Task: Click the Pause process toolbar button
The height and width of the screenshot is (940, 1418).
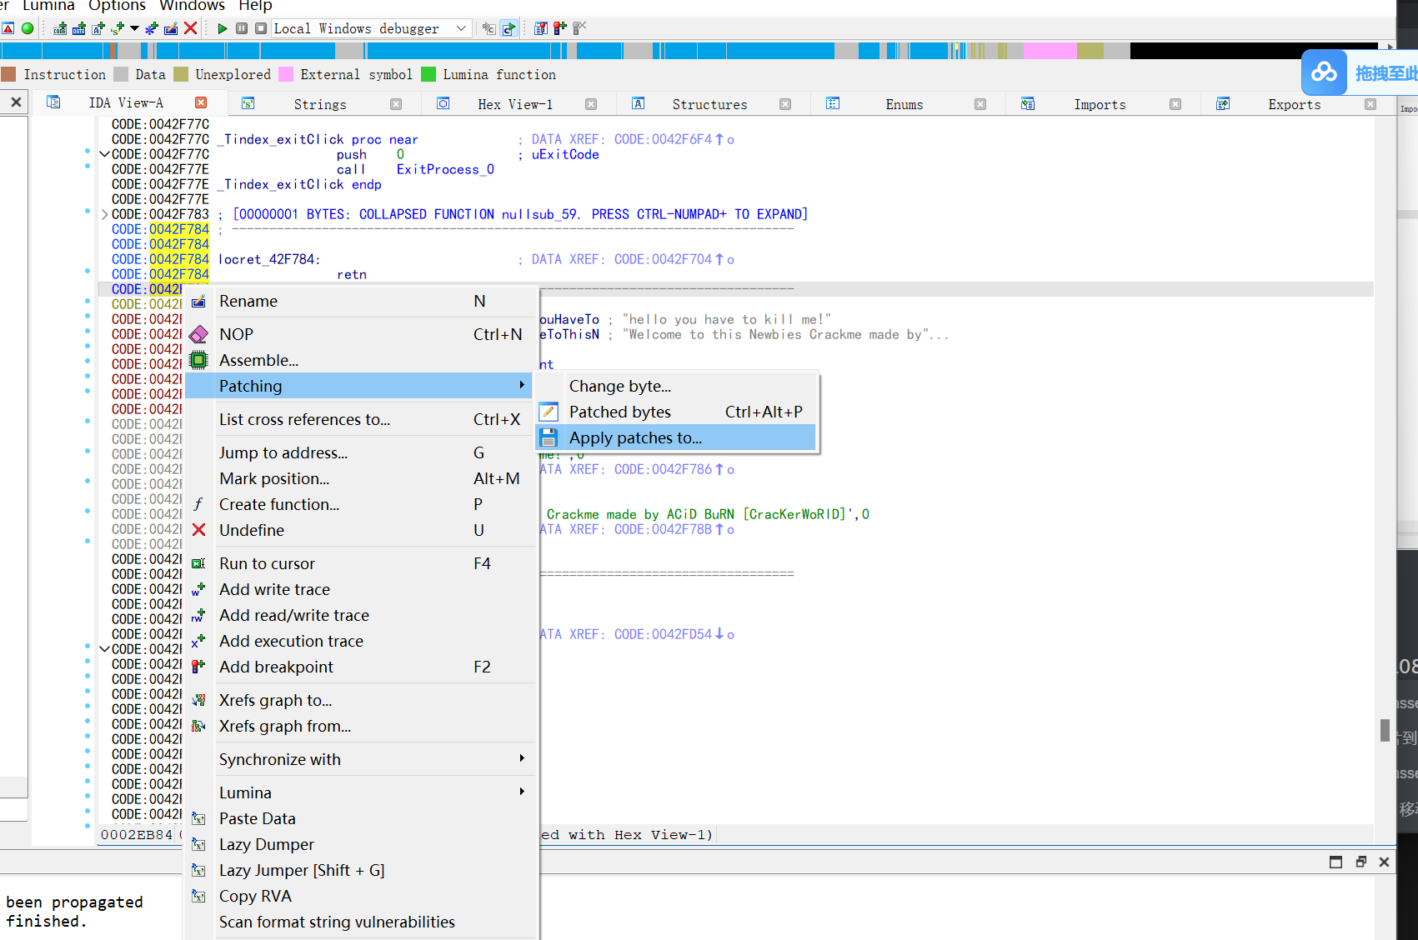Action: (x=242, y=28)
